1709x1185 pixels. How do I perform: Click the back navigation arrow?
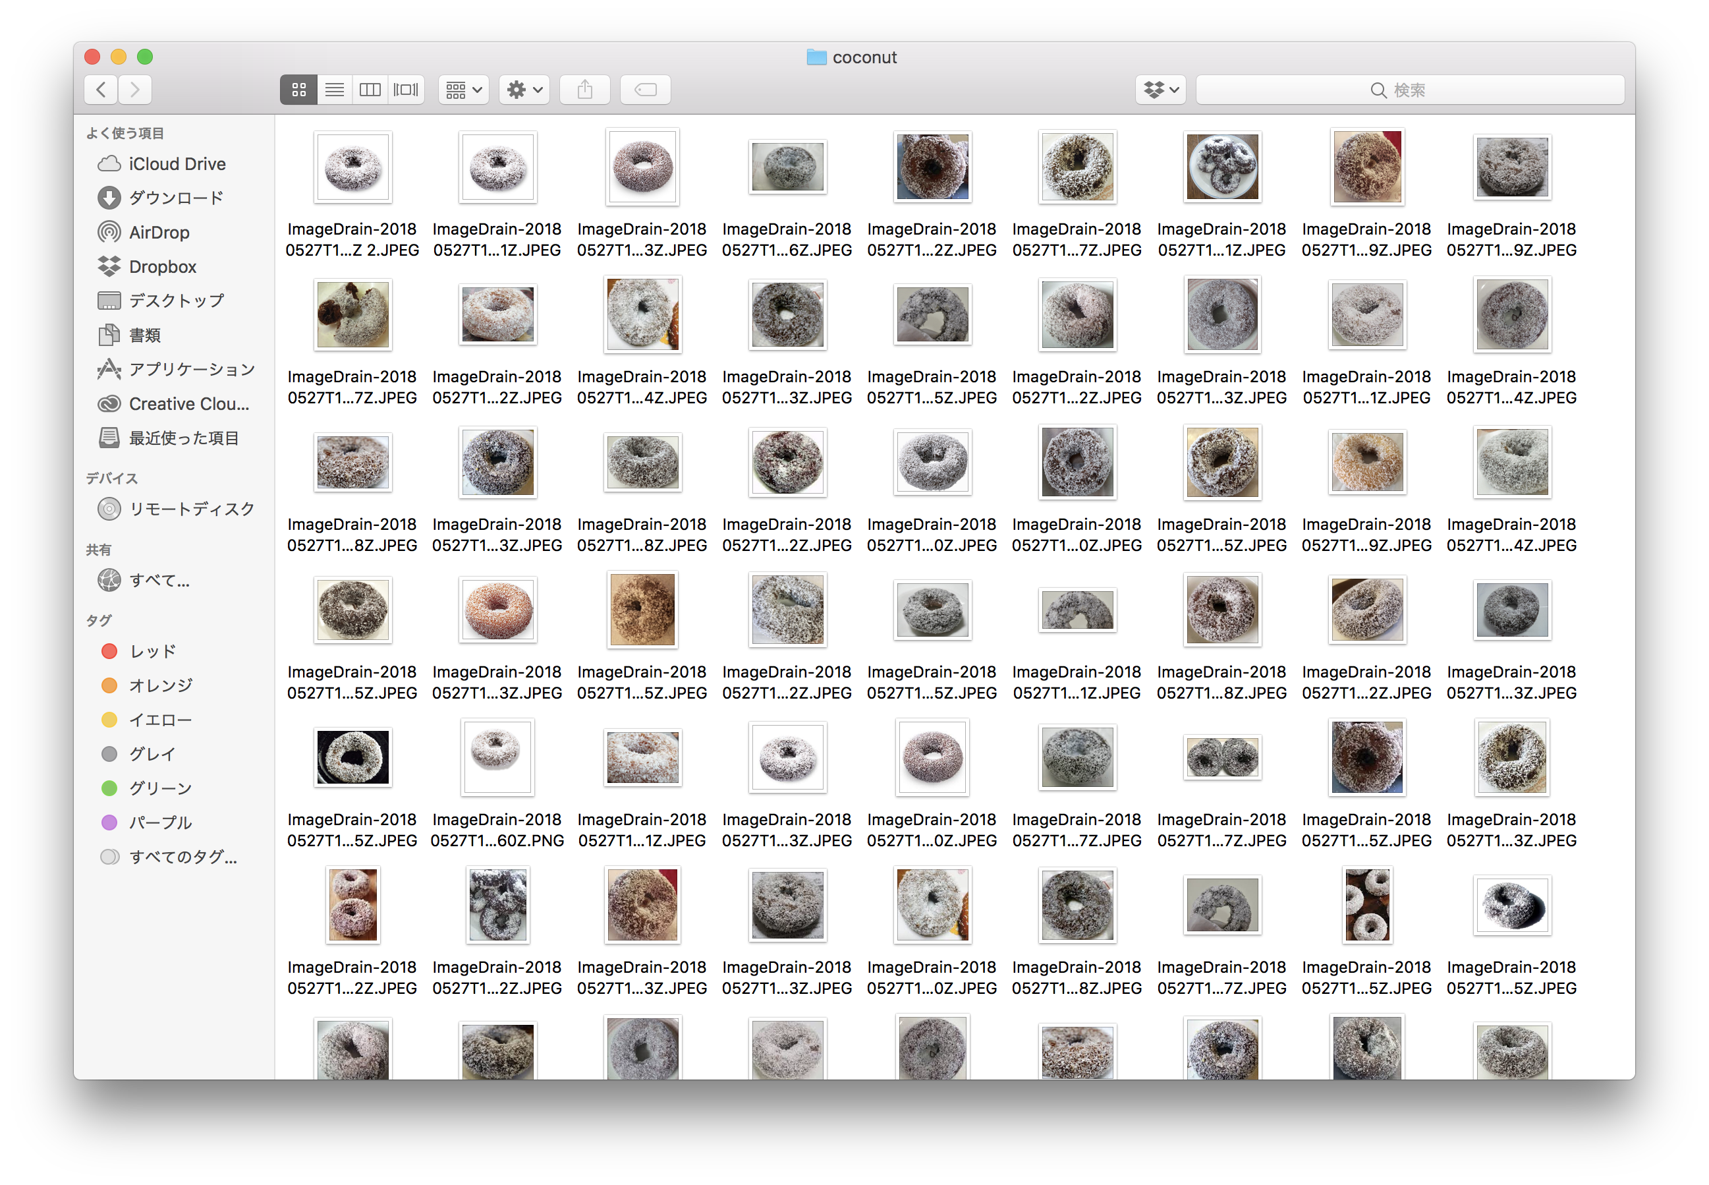(x=101, y=90)
